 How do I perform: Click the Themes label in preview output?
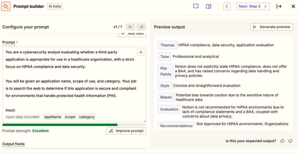tap(167, 45)
